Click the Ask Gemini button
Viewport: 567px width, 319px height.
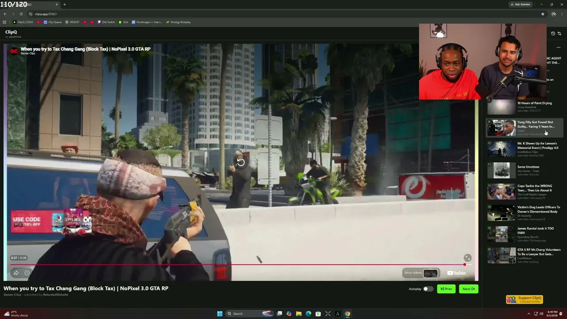(x=520, y=4)
